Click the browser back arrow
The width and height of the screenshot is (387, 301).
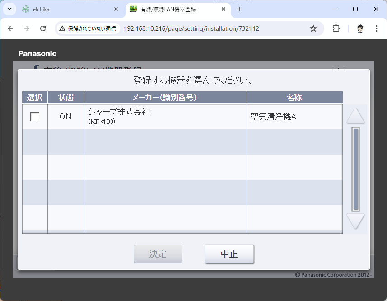pos(11,28)
